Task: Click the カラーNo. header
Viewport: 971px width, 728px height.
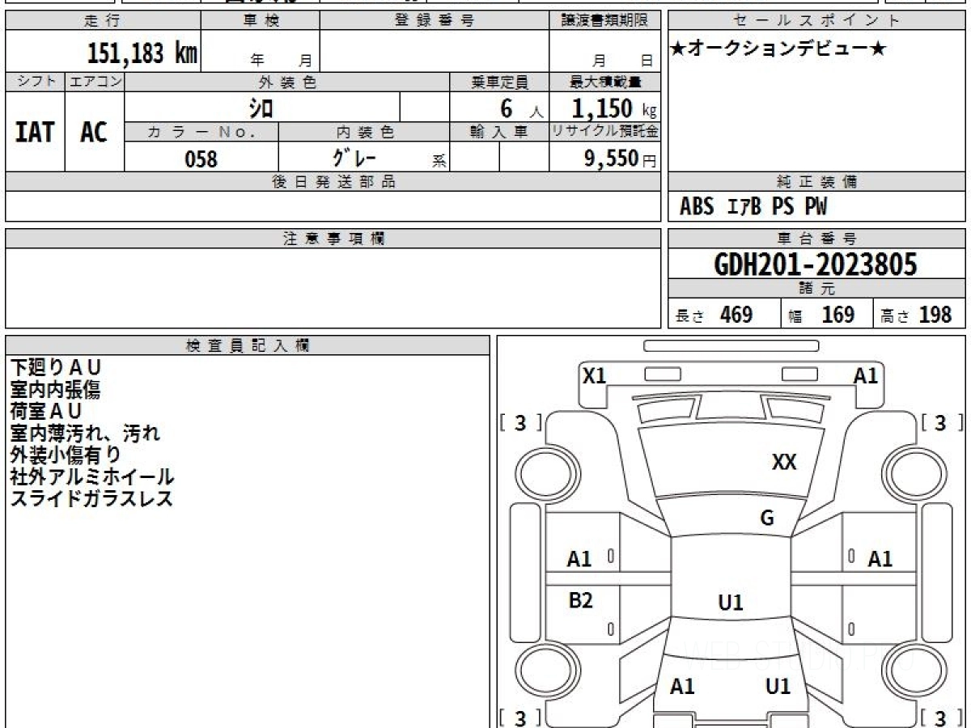Action: [201, 132]
